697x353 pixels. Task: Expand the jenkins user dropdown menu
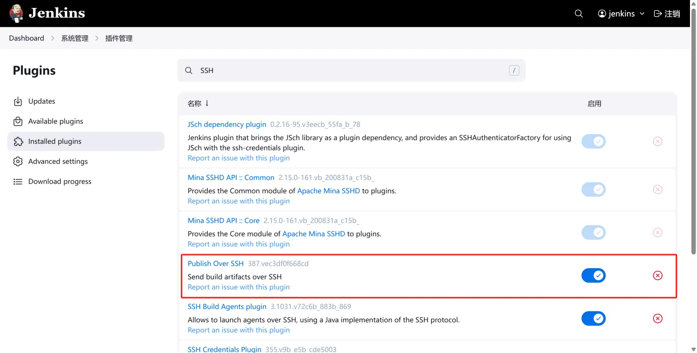642,13
